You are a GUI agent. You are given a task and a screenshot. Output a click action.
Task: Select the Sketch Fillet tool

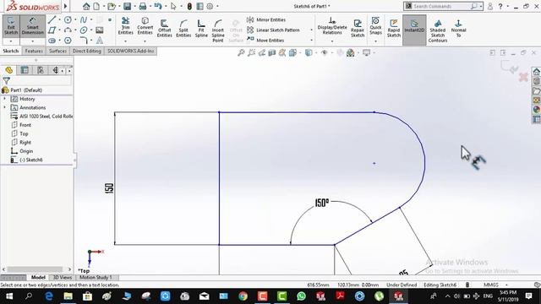tap(84, 41)
